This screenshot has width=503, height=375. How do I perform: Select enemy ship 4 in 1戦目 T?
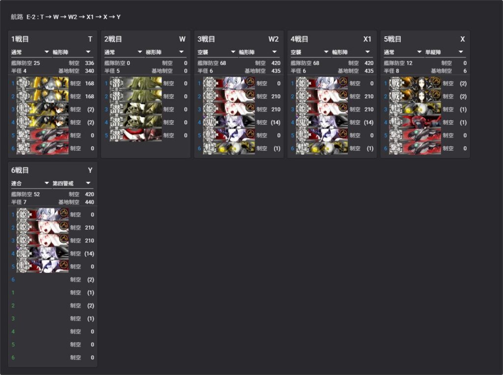pos(42,122)
